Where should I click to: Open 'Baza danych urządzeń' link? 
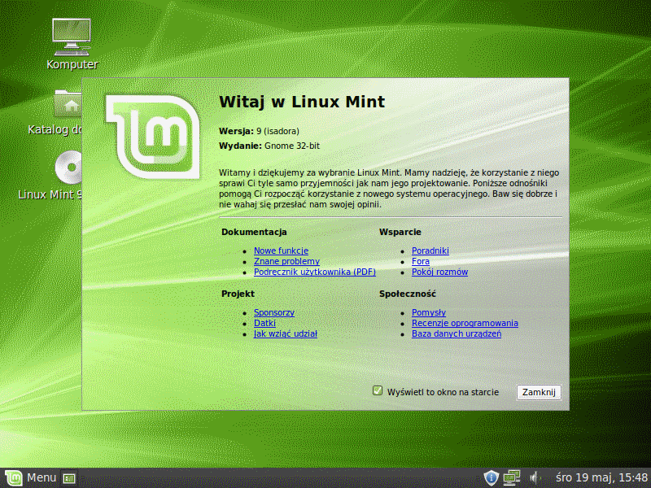pos(456,333)
